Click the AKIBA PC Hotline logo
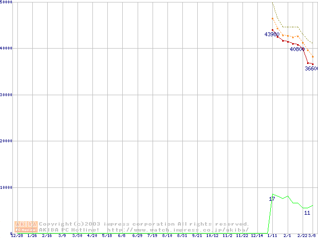318x238 pixels. (x=26, y=227)
